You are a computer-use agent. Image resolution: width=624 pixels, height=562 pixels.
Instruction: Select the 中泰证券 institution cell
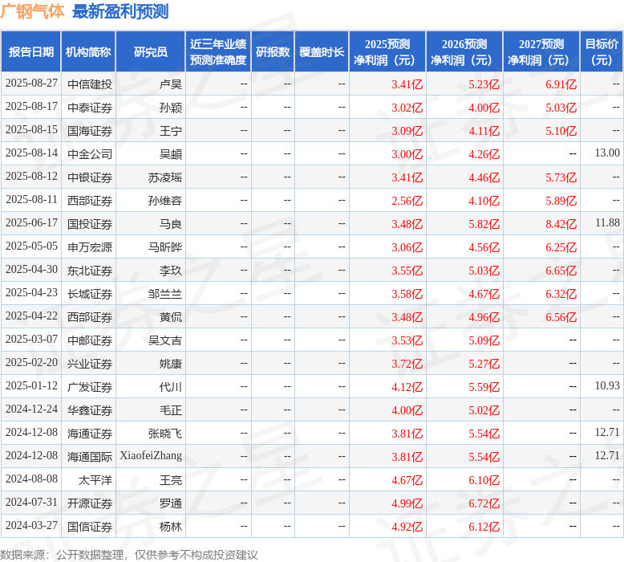[x=90, y=108]
